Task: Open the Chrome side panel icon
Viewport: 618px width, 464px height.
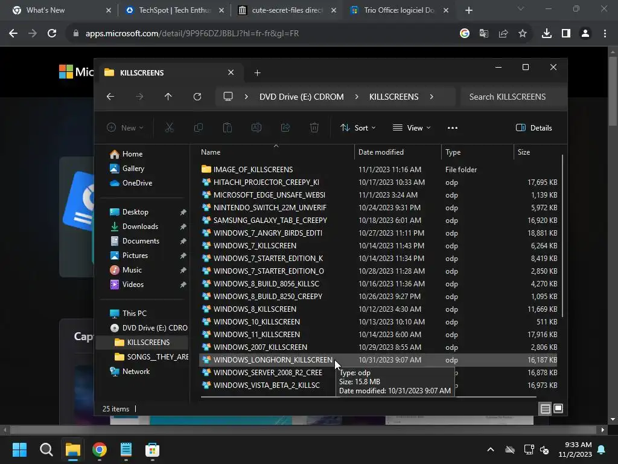Action: [x=566, y=34]
